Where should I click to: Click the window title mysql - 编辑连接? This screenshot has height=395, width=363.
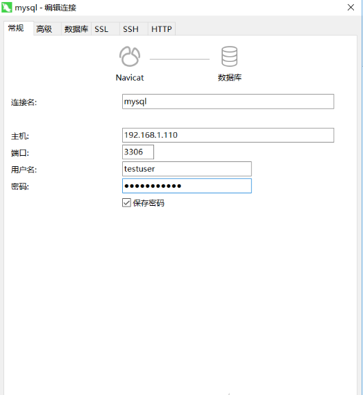click(46, 8)
